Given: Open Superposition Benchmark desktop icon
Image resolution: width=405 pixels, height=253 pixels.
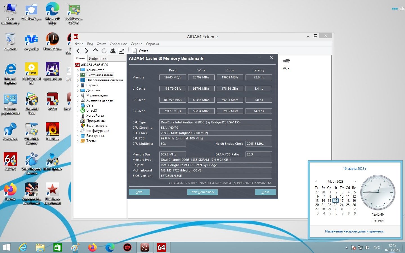Looking at the screenshot, I should point(31,194).
